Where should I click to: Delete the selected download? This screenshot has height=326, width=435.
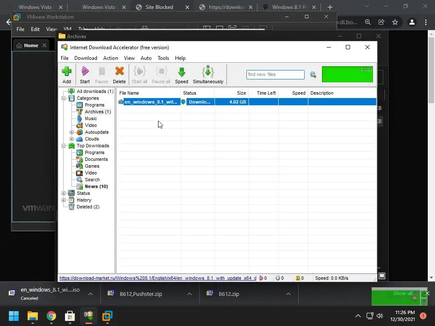tap(119, 75)
